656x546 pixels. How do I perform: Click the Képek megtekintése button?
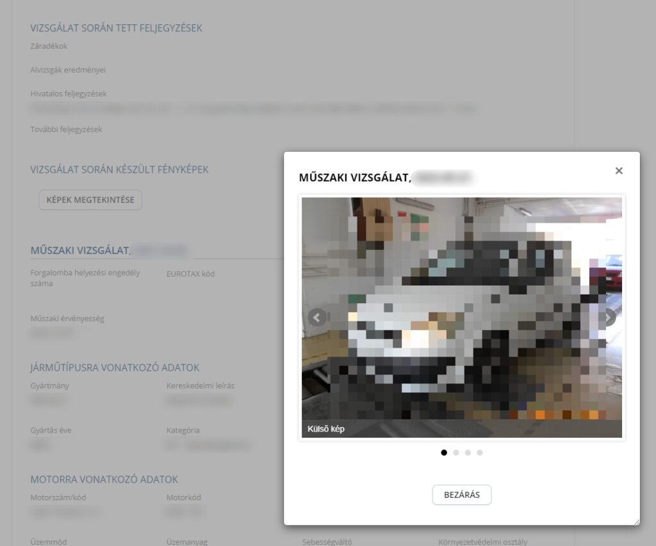90,200
